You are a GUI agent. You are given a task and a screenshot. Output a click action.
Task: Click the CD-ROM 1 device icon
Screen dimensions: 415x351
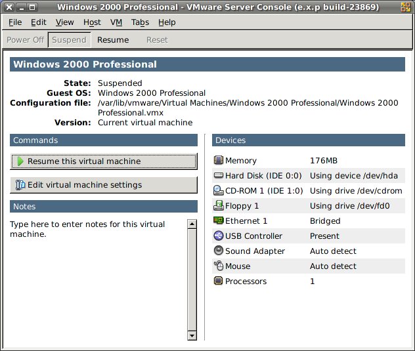tap(219, 191)
